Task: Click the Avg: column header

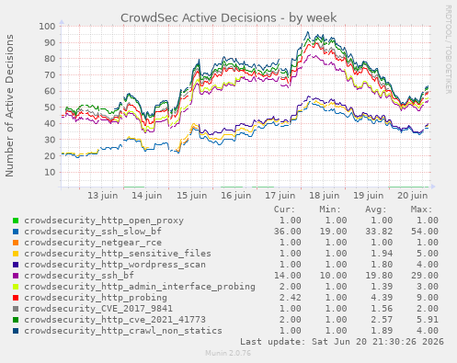Action: tap(376, 210)
